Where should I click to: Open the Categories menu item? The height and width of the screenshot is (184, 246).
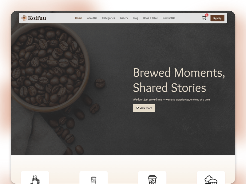[x=109, y=18]
